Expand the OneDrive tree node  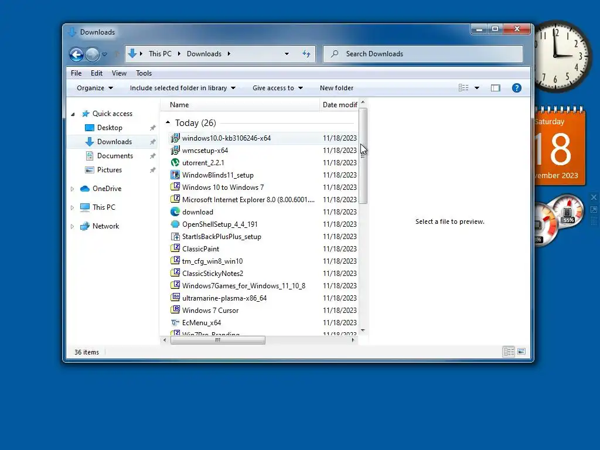72,189
